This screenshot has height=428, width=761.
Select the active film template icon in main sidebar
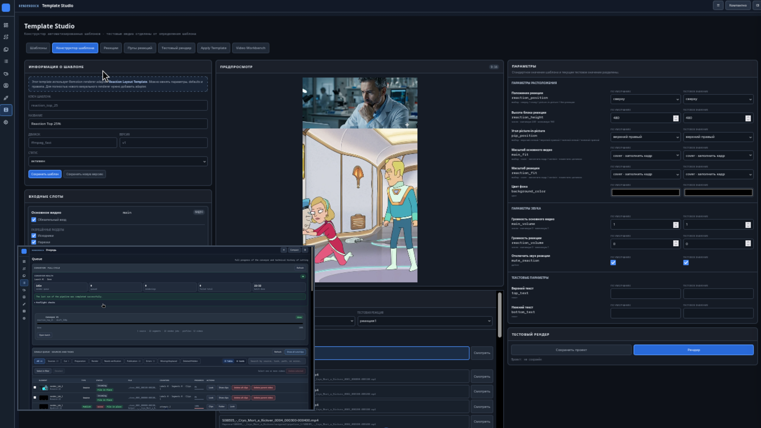(6, 110)
